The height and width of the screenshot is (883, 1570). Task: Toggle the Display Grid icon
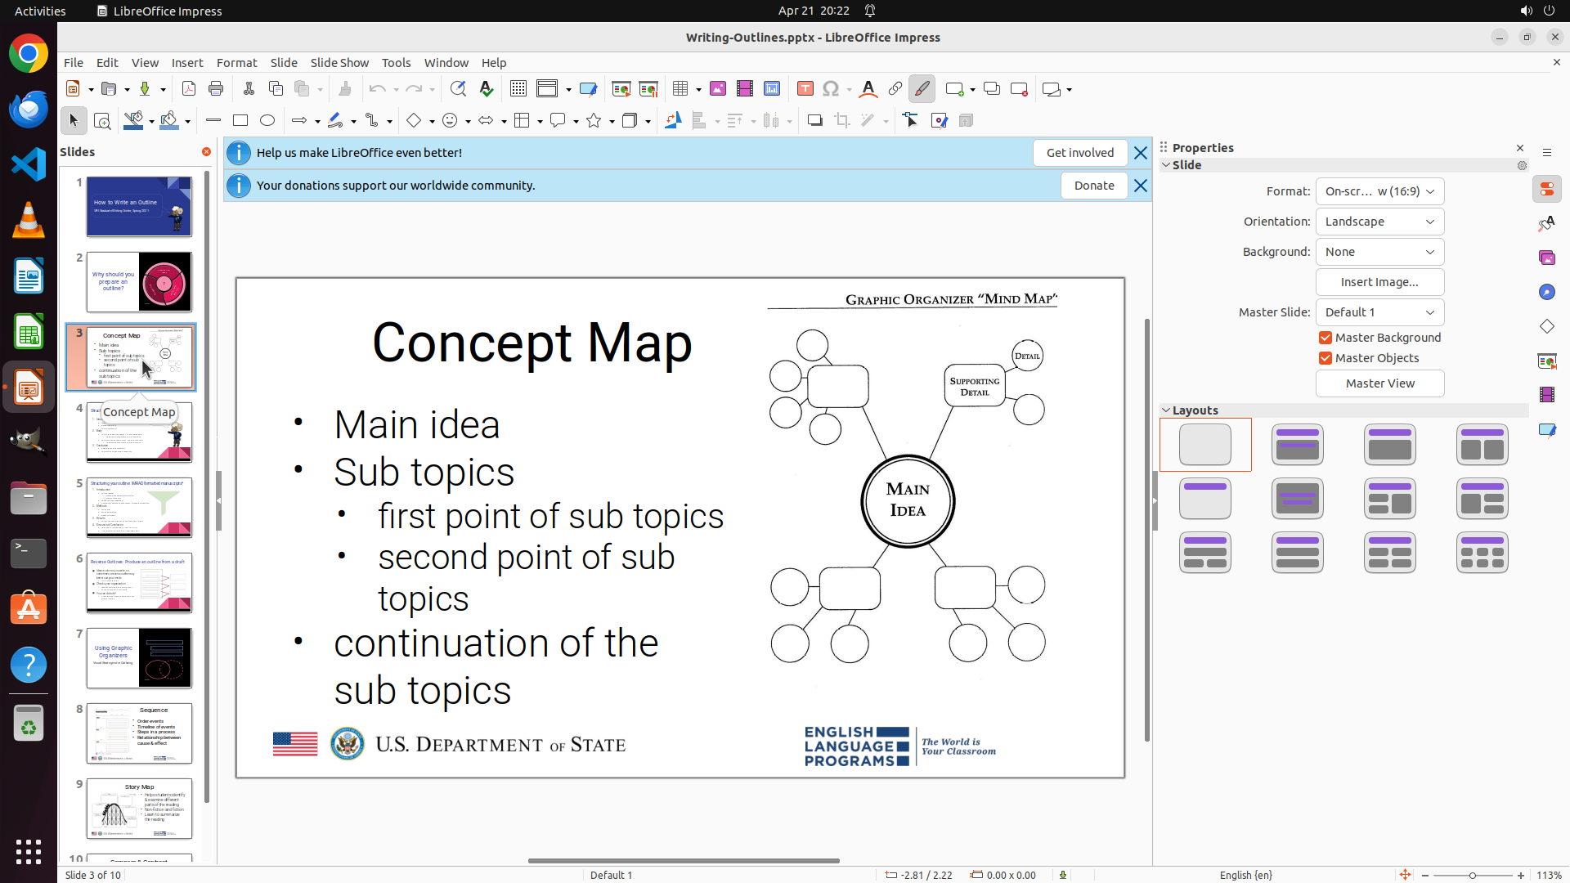pos(518,89)
